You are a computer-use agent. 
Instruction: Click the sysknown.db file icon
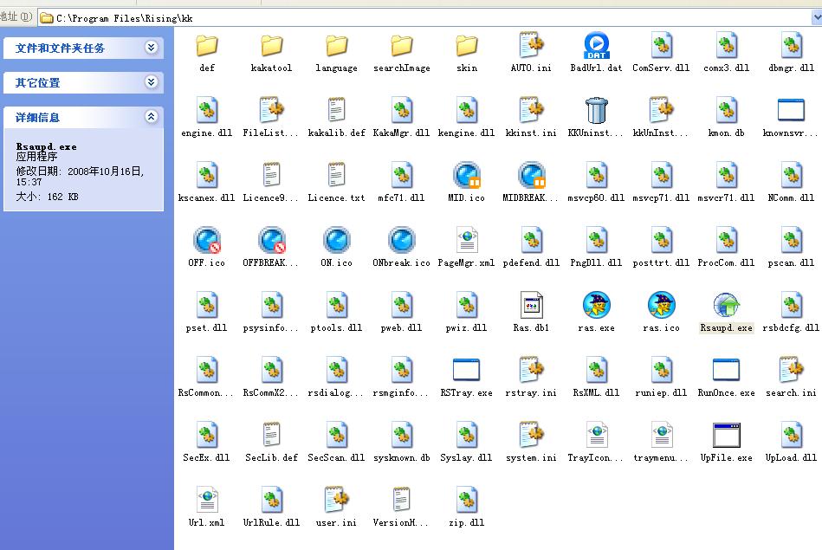point(402,435)
